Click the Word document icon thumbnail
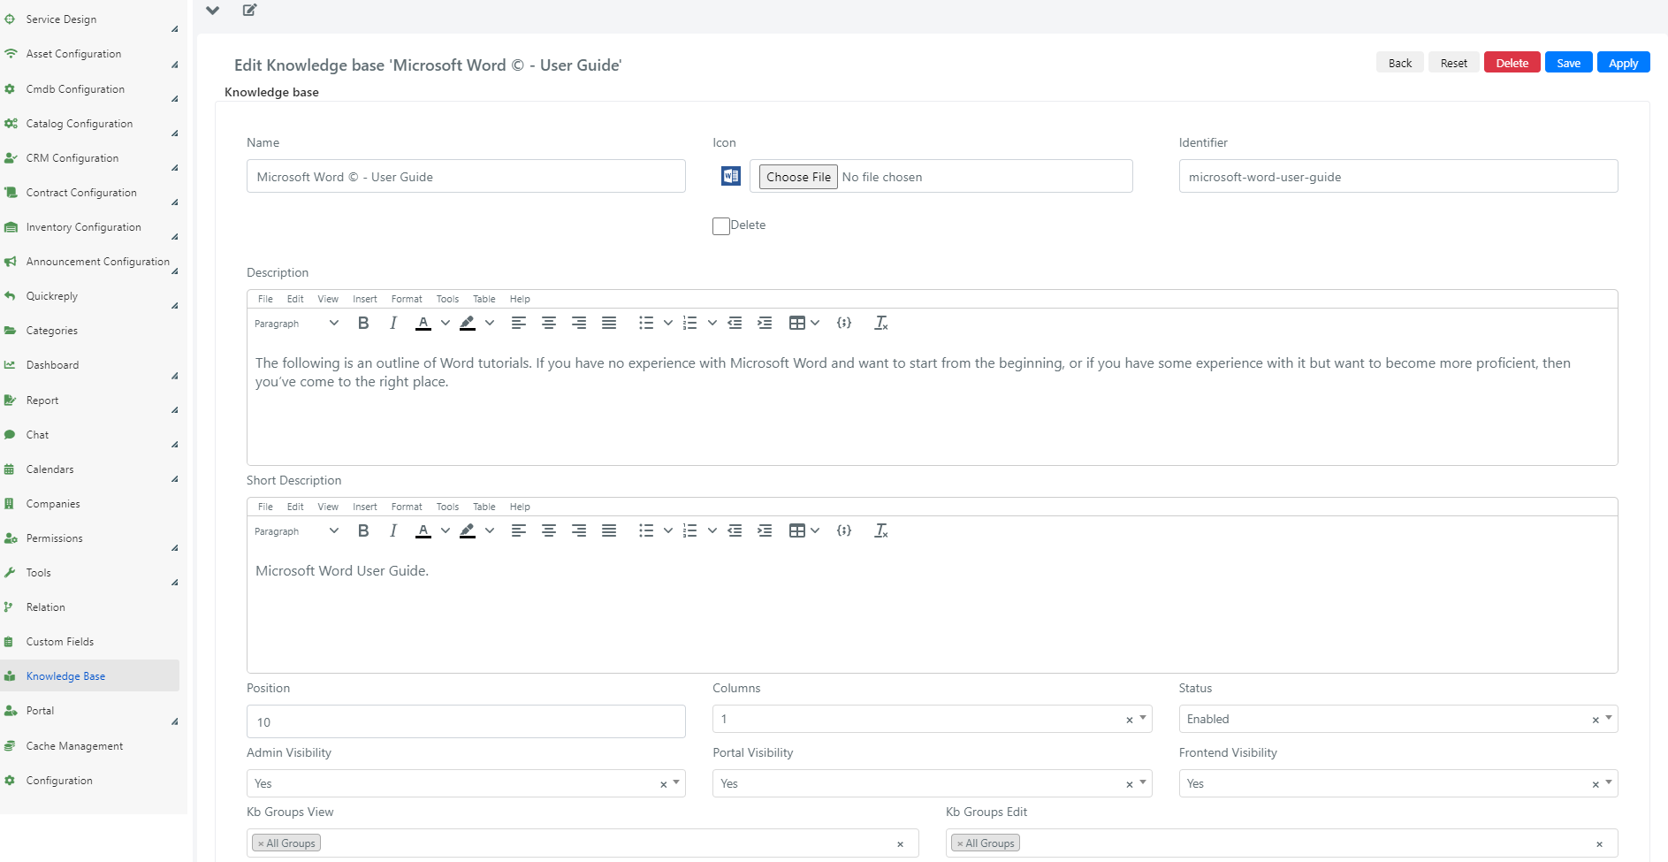Image resolution: width=1668 pixels, height=862 pixels. pos(731,176)
